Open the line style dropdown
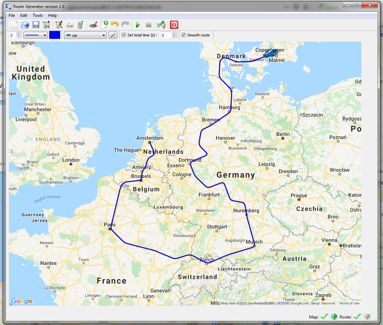The image size is (383, 325). coord(35,35)
